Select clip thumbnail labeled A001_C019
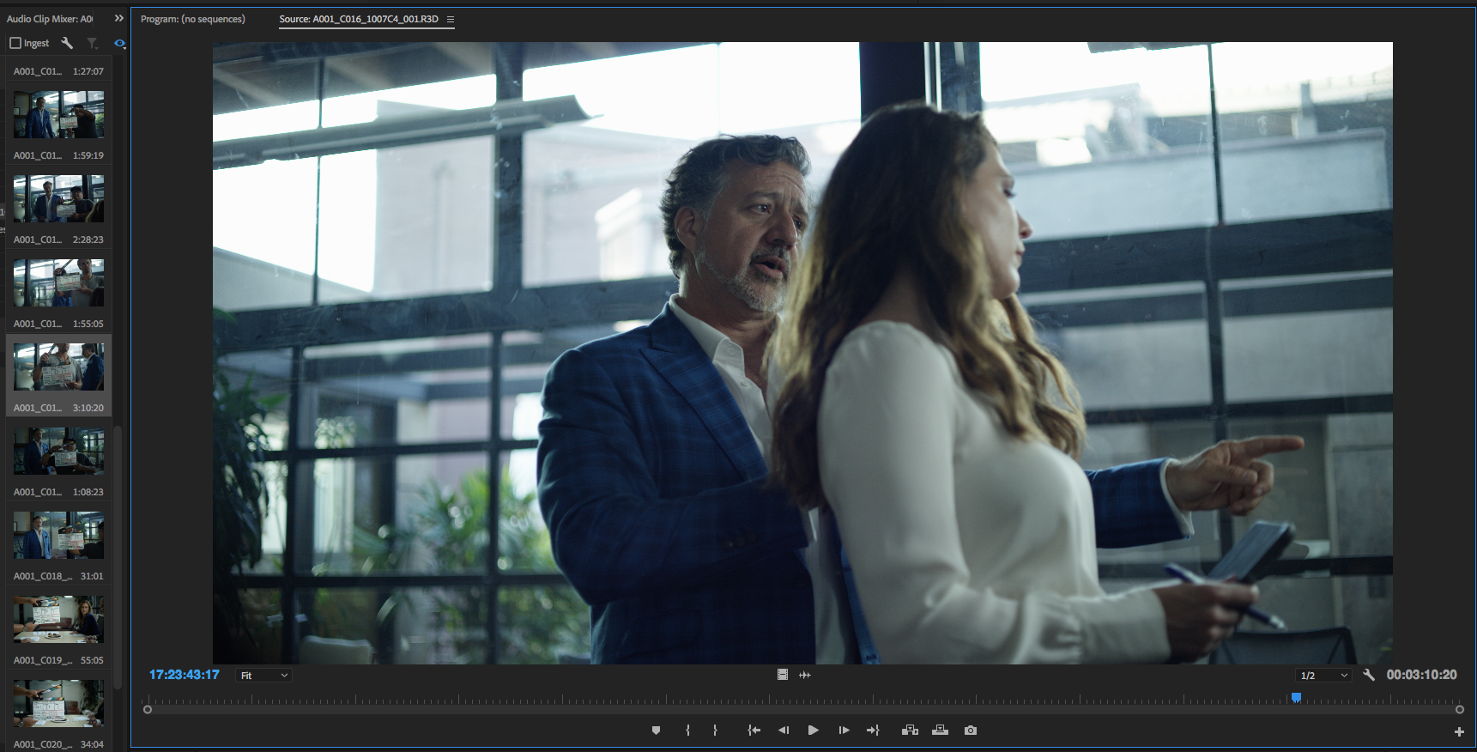1477x752 pixels. [x=58, y=619]
